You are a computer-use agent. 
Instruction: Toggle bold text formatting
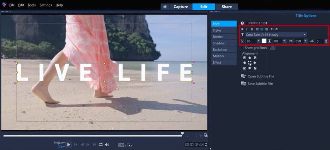(x=242, y=29)
